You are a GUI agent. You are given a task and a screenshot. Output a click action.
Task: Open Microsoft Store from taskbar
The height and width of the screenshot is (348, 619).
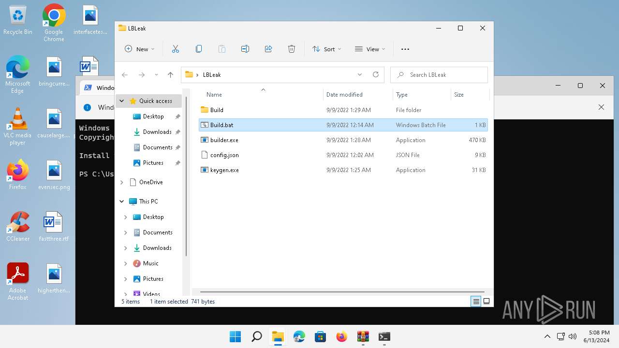click(320, 336)
